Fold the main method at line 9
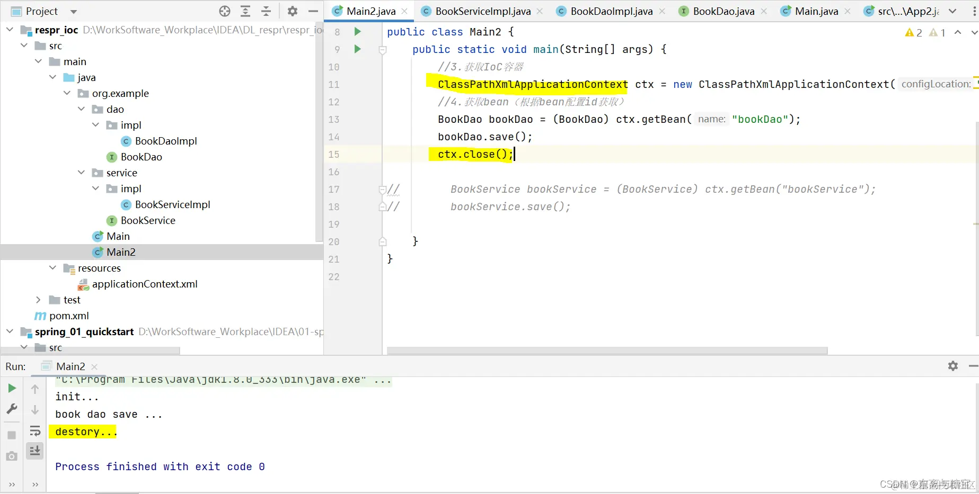979x494 pixels. 383,50
